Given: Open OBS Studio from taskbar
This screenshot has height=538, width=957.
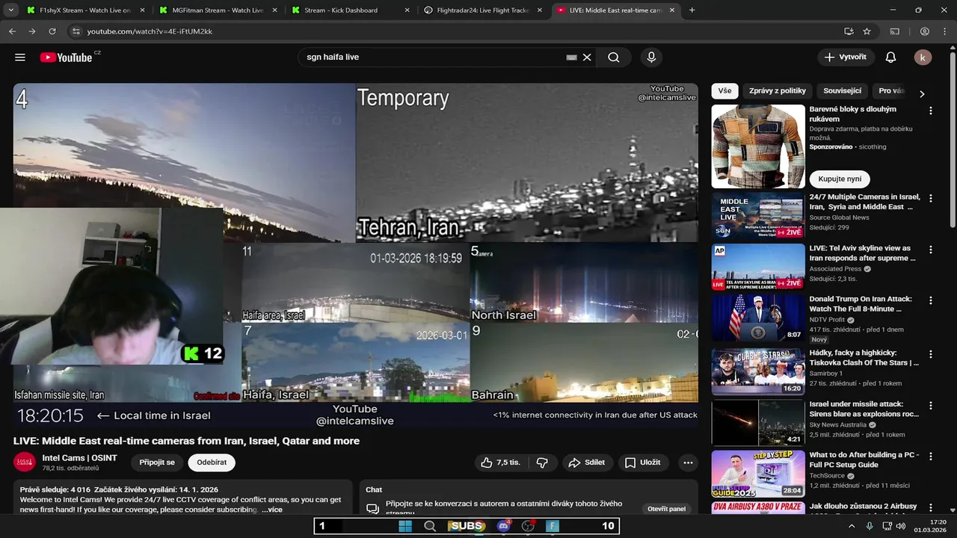Looking at the screenshot, I should pyautogui.click(x=529, y=526).
